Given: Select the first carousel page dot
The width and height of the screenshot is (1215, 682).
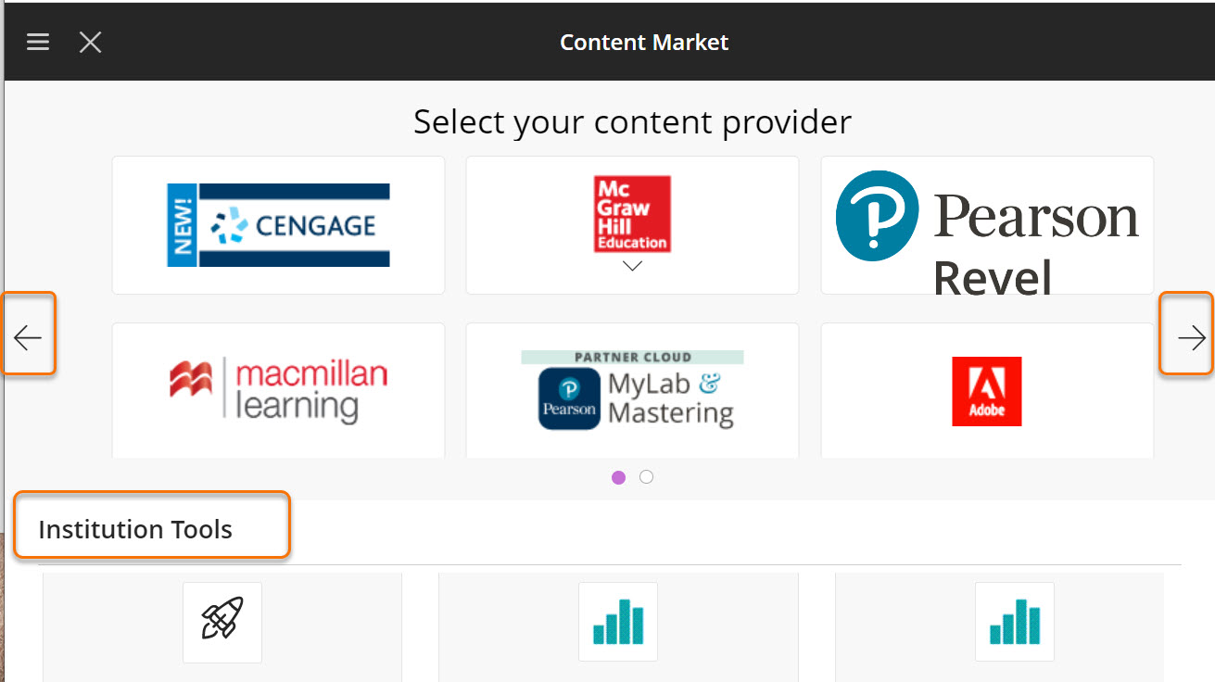Looking at the screenshot, I should [619, 477].
